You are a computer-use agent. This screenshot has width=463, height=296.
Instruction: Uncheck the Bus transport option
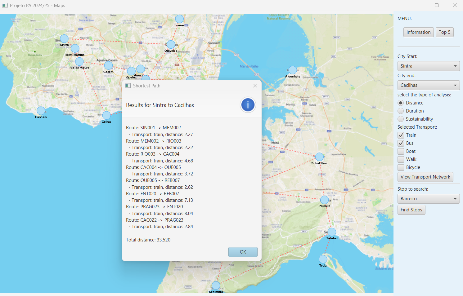[401, 143]
